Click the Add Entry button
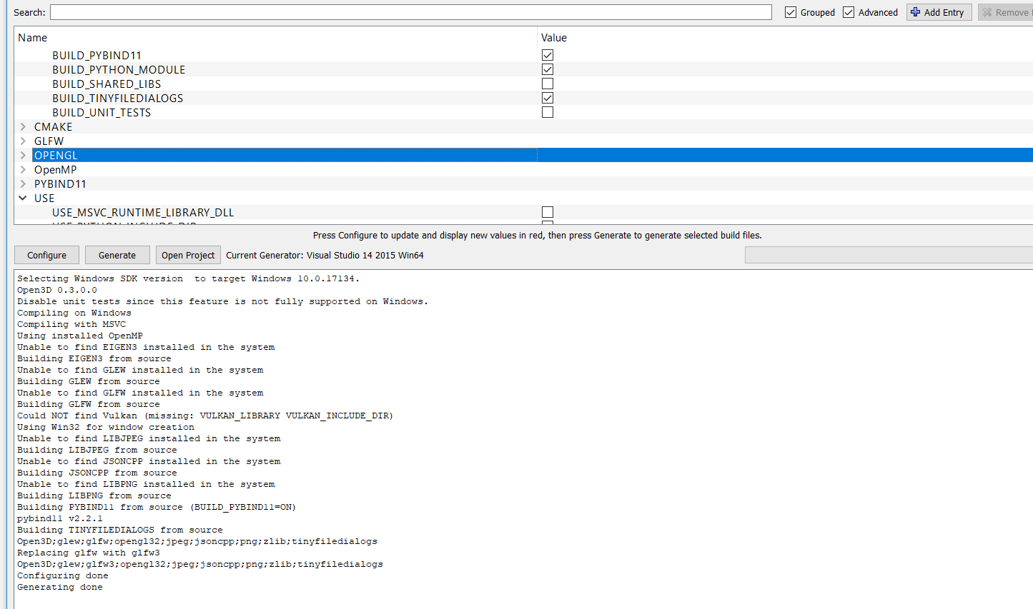Viewport: 1033px width, 609px height. coord(939,11)
